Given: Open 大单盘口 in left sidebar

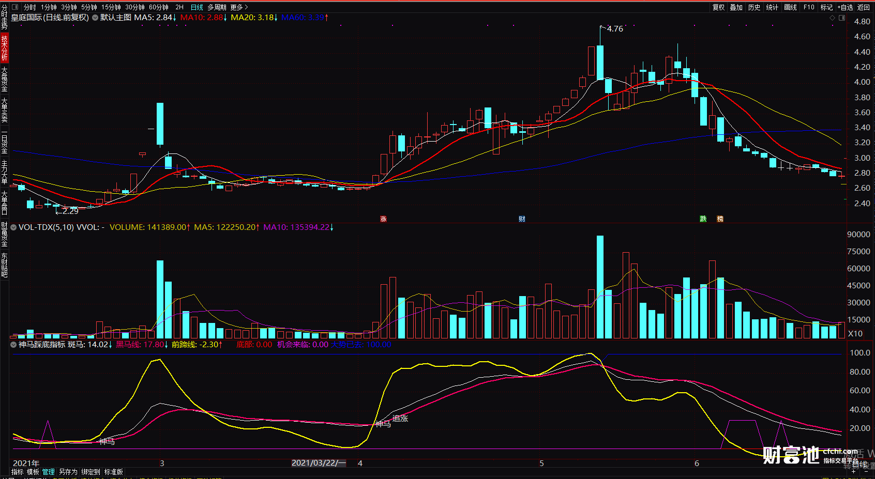Looking at the screenshot, I should pyautogui.click(x=4, y=203).
